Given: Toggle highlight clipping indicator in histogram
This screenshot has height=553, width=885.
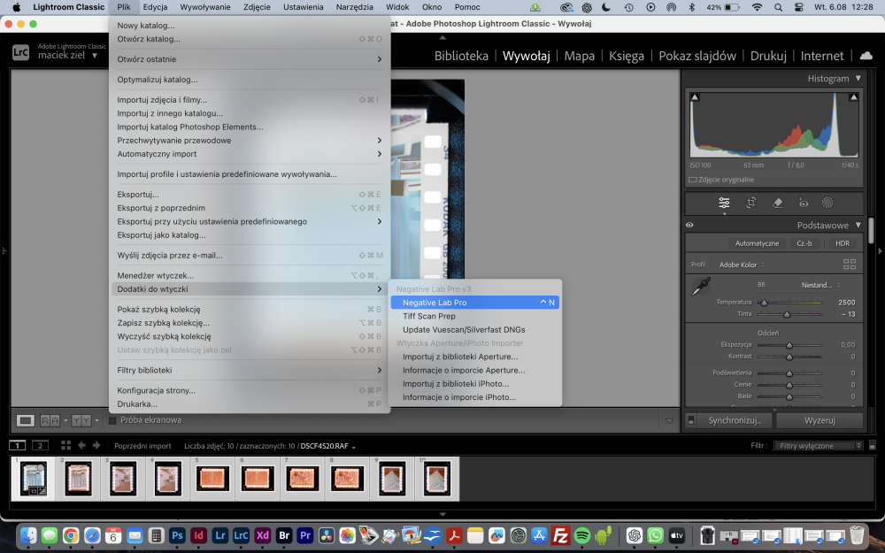Looking at the screenshot, I should point(853,97).
